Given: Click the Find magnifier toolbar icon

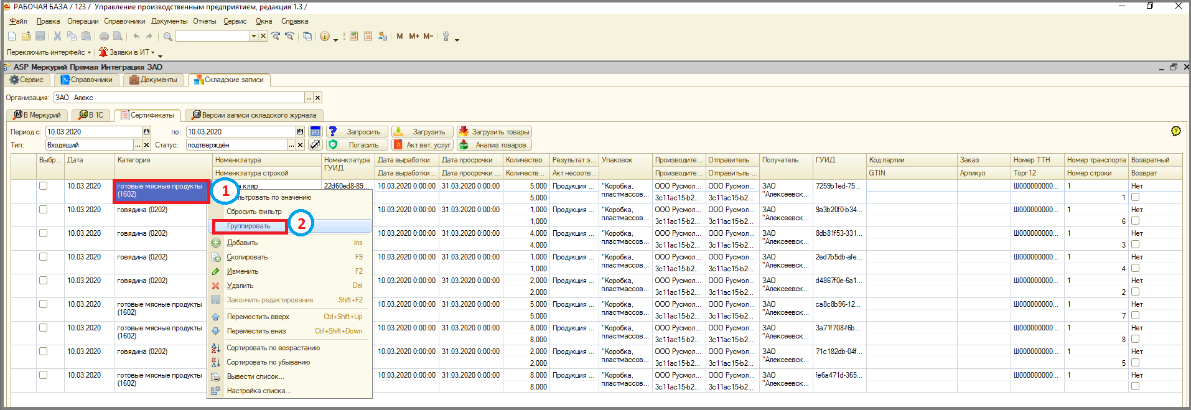Looking at the screenshot, I should click(167, 36).
